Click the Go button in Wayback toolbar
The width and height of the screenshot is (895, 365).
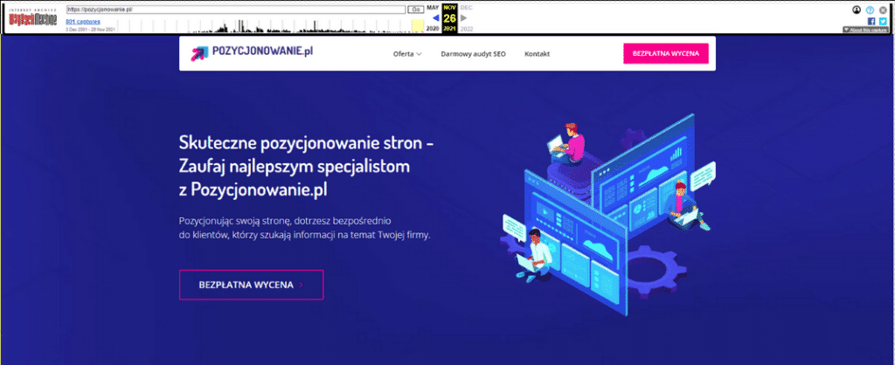(x=414, y=10)
